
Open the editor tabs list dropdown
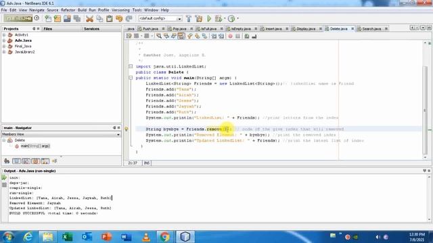tap(423, 28)
